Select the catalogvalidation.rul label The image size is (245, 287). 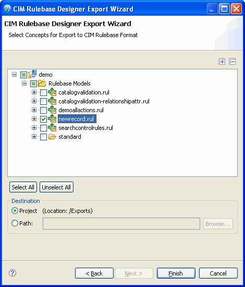click(84, 92)
